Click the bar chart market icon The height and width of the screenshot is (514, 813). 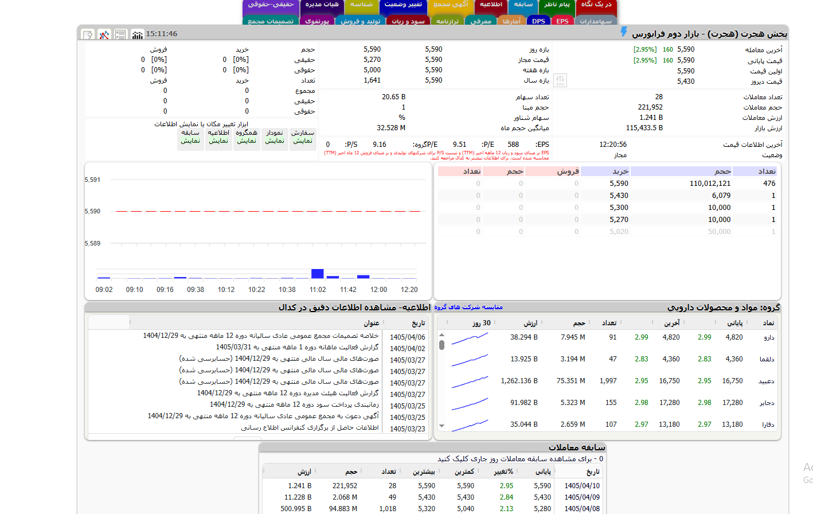coord(137,34)
